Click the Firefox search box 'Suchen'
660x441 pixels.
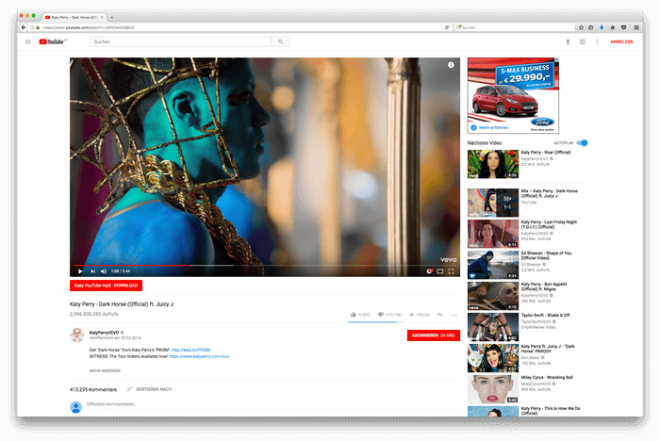[x=515, y=27]
